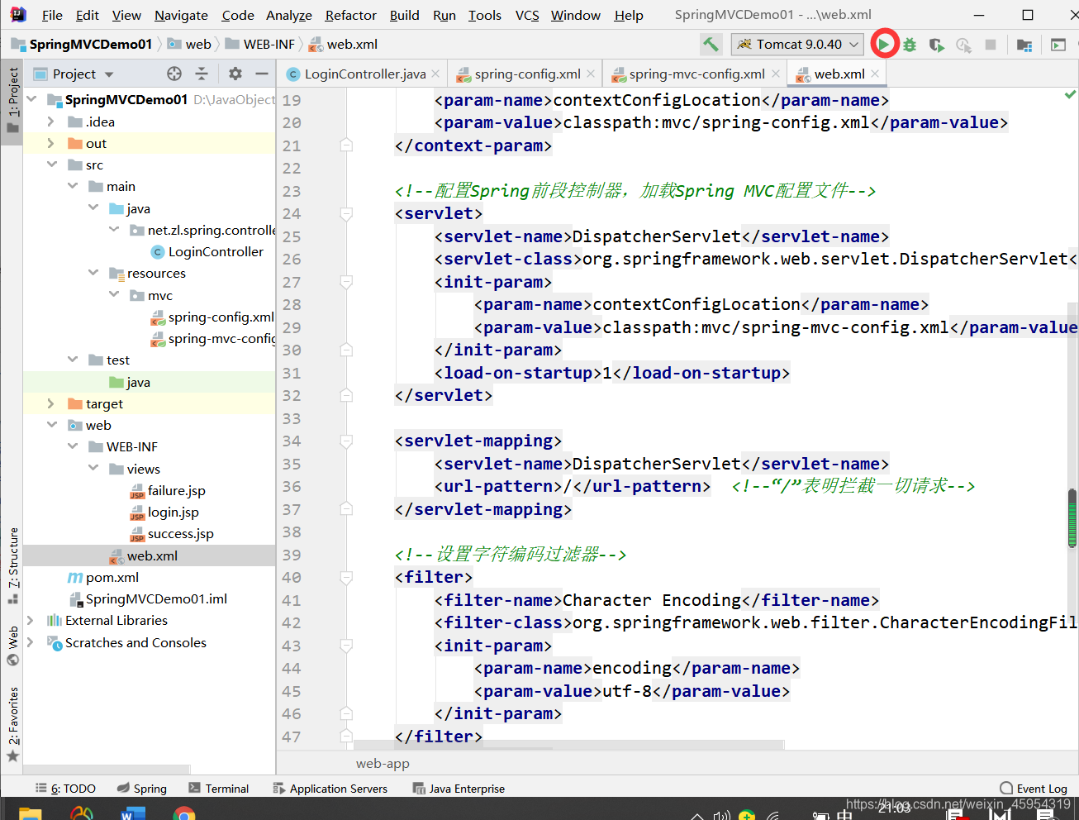Collapse the src folder
Image resolution: width=1079 pixels, height=820 pixels.
51,164
